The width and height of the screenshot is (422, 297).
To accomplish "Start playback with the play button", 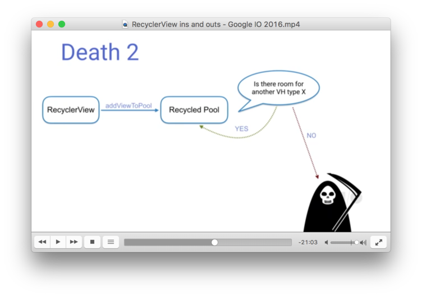I will [x=58, y=242].
